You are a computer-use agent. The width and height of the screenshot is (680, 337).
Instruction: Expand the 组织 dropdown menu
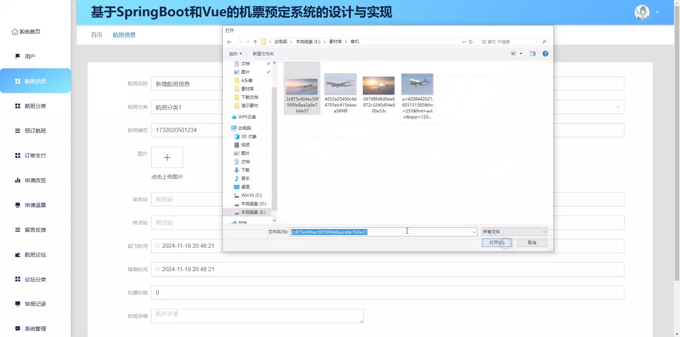236,54
